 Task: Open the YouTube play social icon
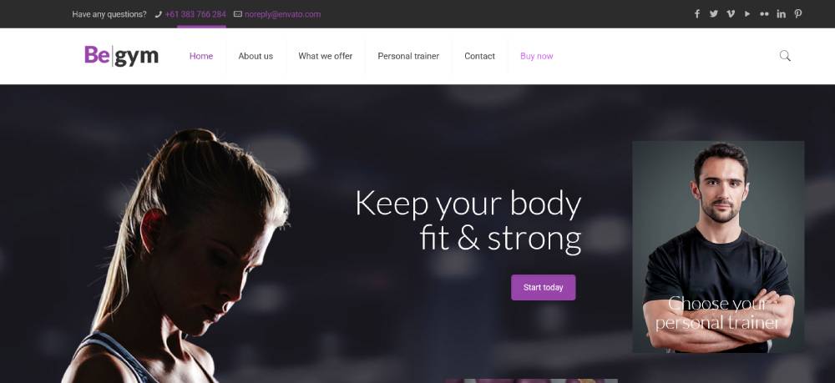(747, 14)
